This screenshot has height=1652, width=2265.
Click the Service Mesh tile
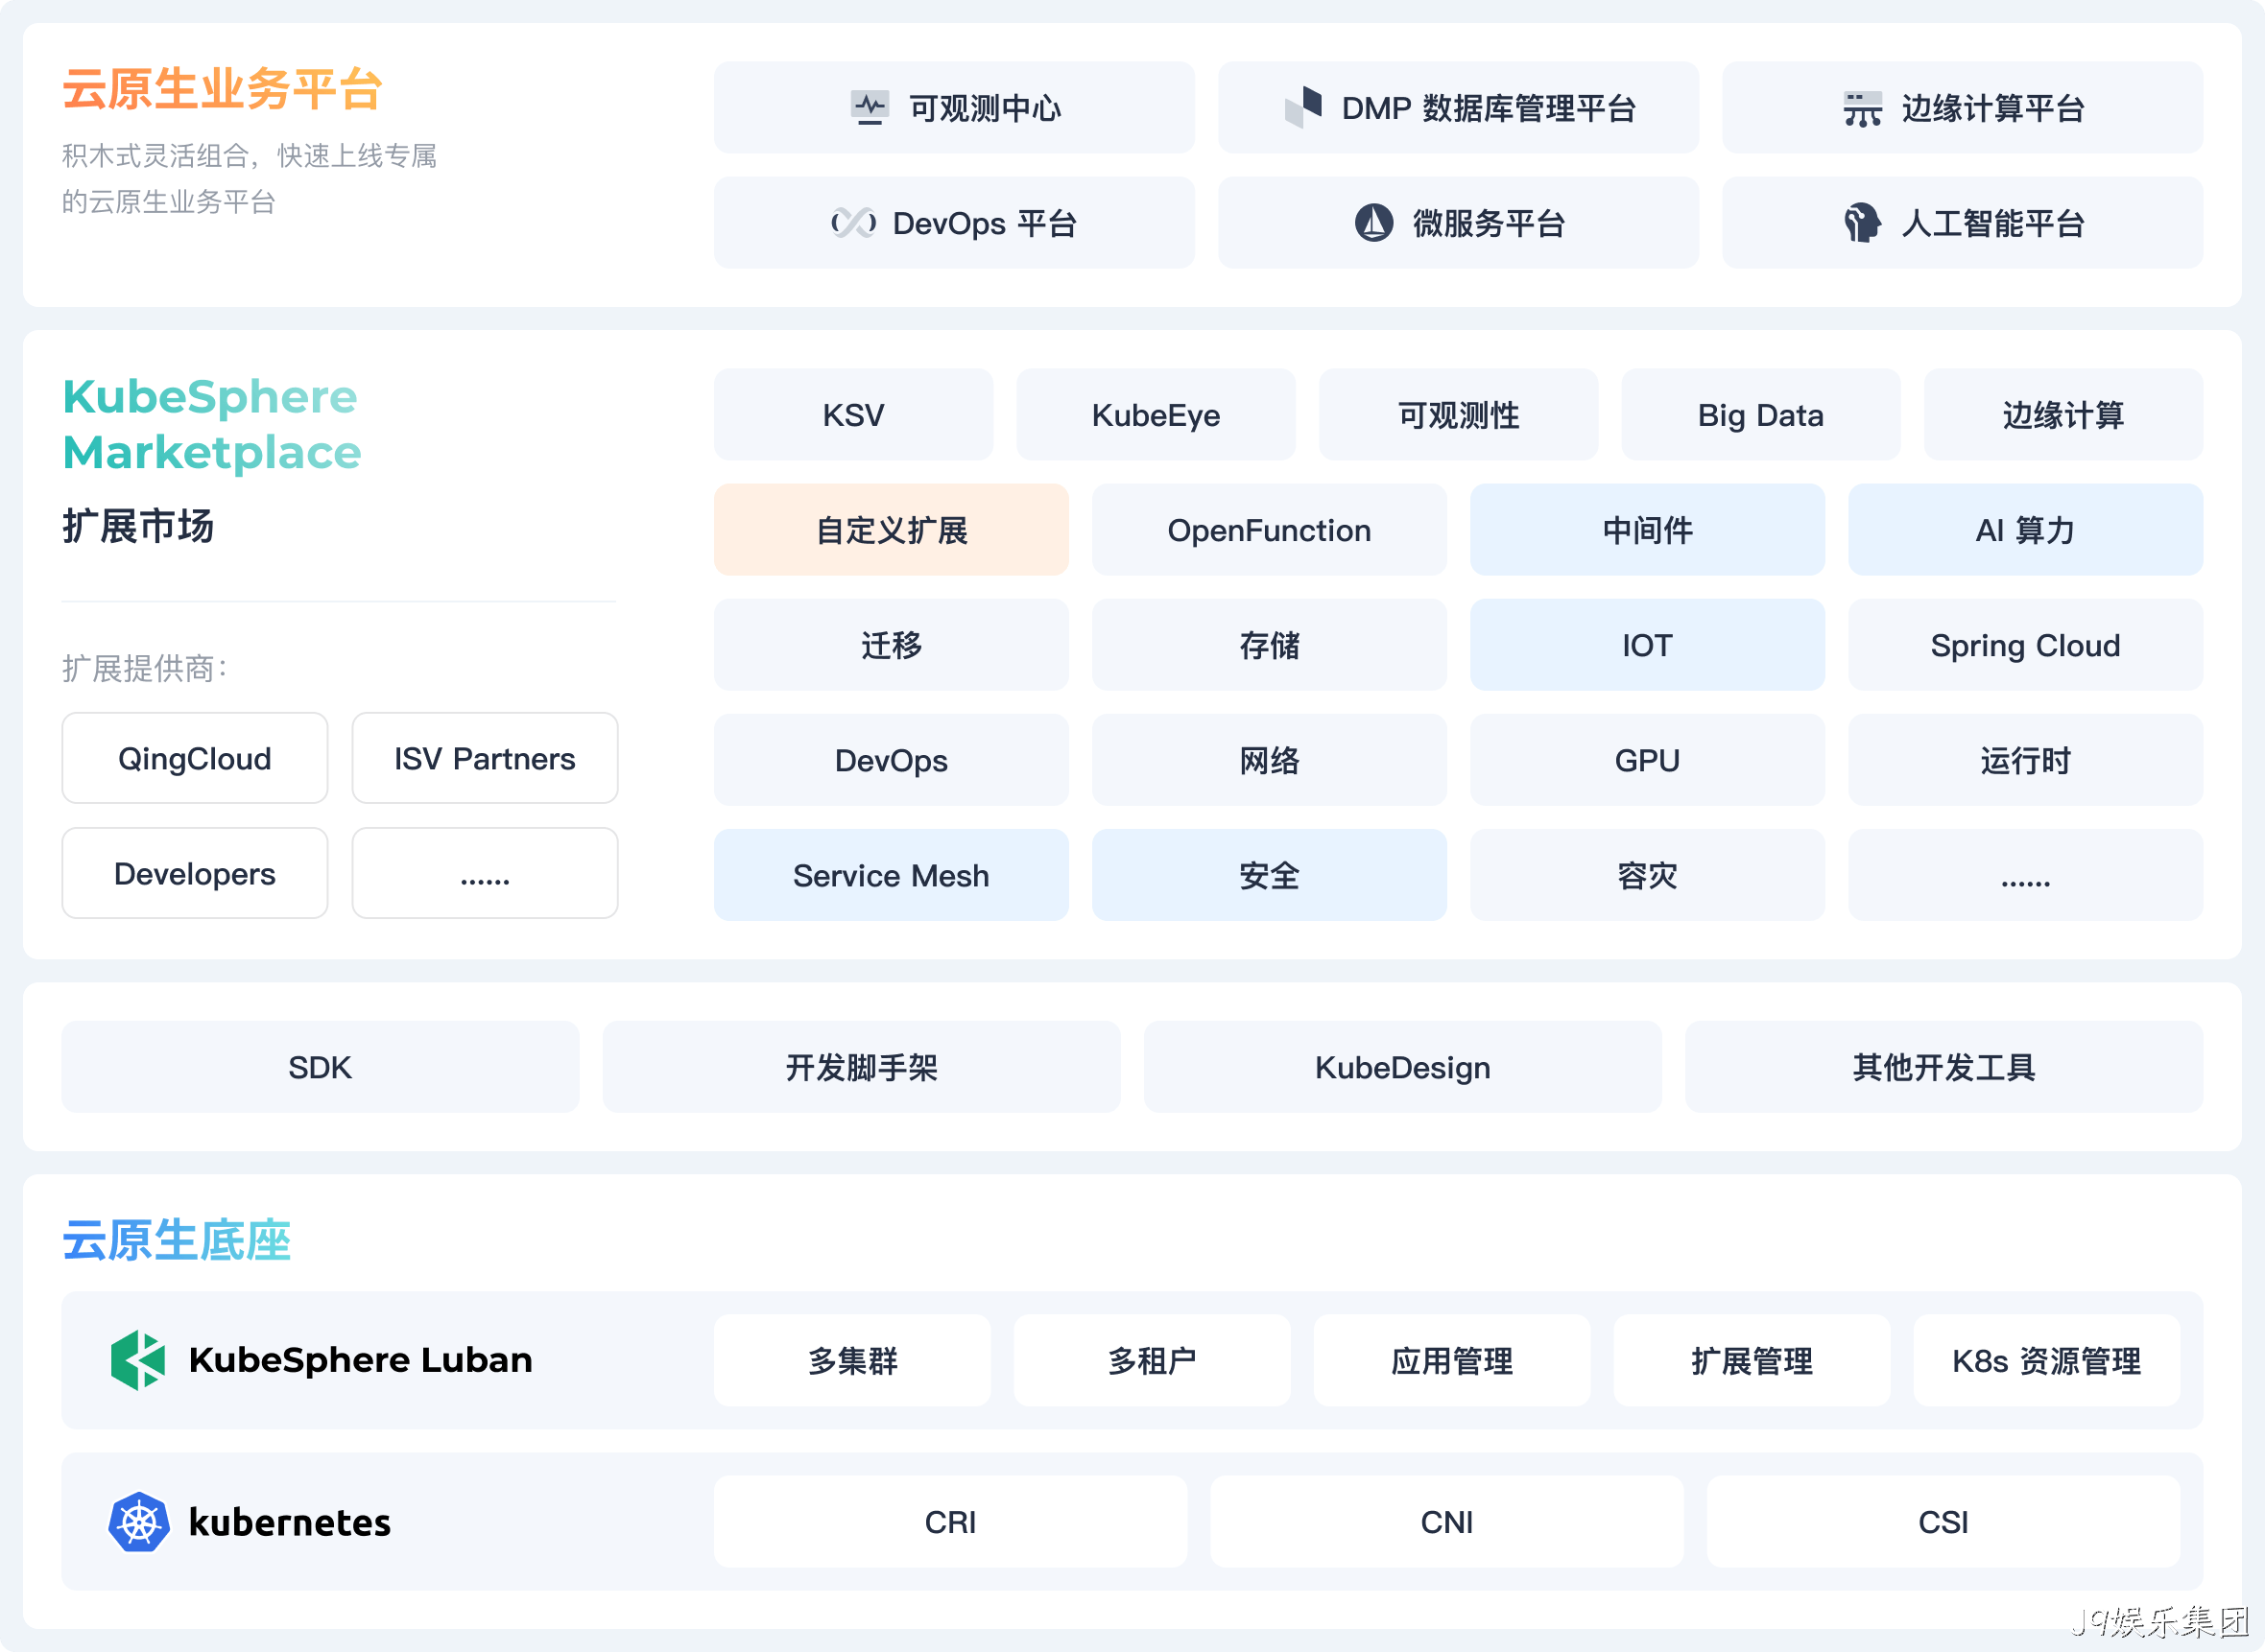click(x=892, y=875)
